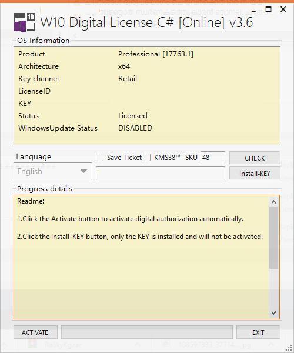Click the ACTIVATE button

click(x=35, y=332)
